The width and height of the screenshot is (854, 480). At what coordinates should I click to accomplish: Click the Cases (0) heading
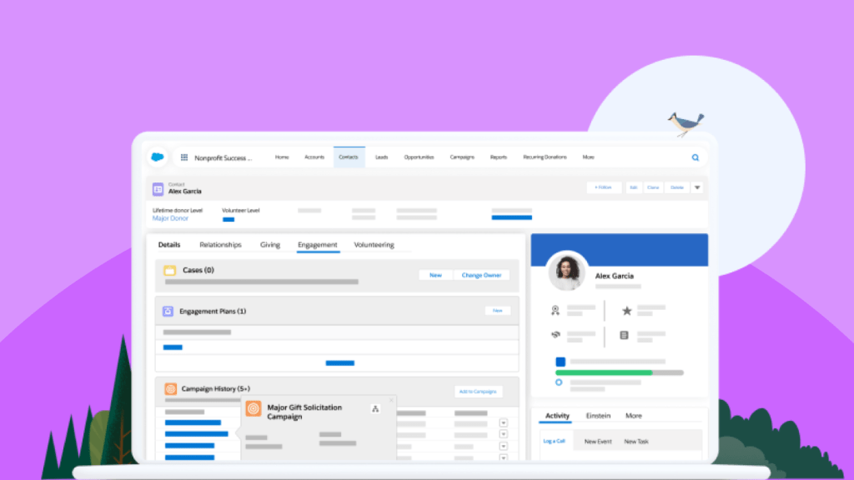tap(198, 270)
